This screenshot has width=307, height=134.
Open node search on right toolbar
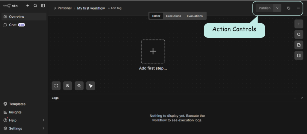click(299, 34)
